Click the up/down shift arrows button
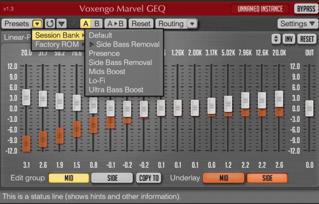This screenshot has height=204, width=319. 276,39
